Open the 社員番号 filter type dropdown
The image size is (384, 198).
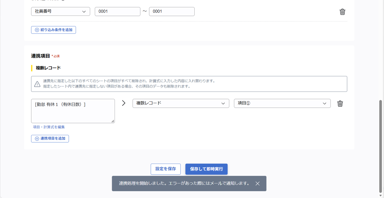[61, 11]
